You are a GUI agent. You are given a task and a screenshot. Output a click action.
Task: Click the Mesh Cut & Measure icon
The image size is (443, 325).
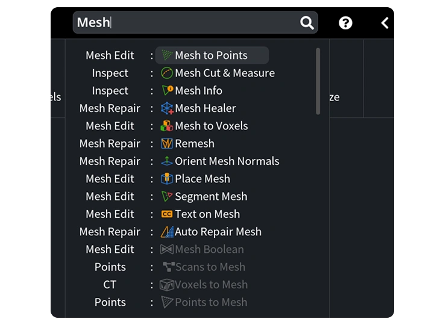click(167, 73)
